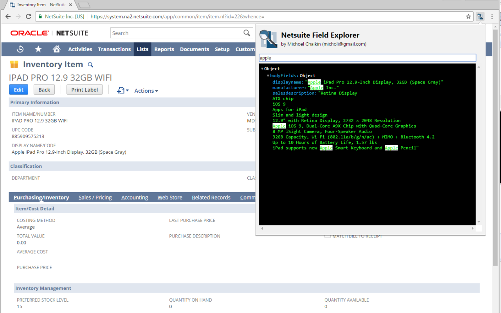Click the NetSuite home icon
The width and height of the screenshot is (501, 313).
tap(56, 49)
